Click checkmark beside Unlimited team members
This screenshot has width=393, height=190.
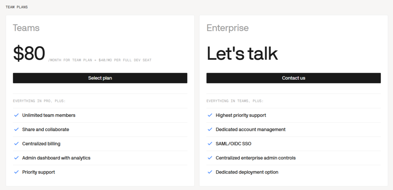(17, 115)
